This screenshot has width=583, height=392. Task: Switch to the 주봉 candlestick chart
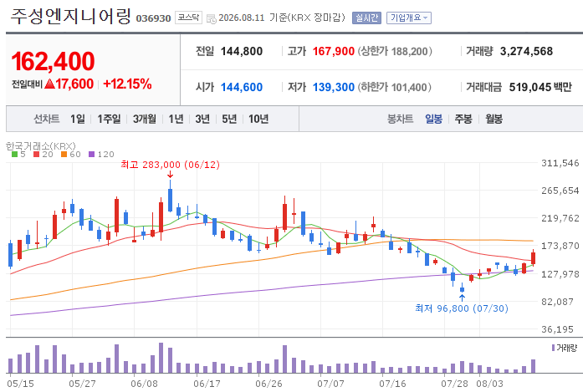click(463, 119)
